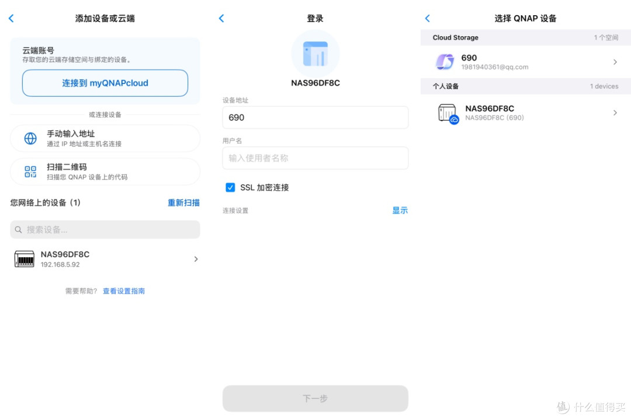631x420 pixels.
Task: Click the magnifier icon in device search
Action: (18, 229)
